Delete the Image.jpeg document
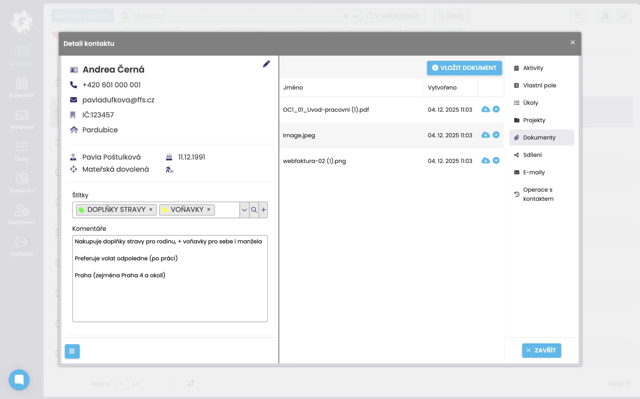640x399 pixels. tap(496, 135)
